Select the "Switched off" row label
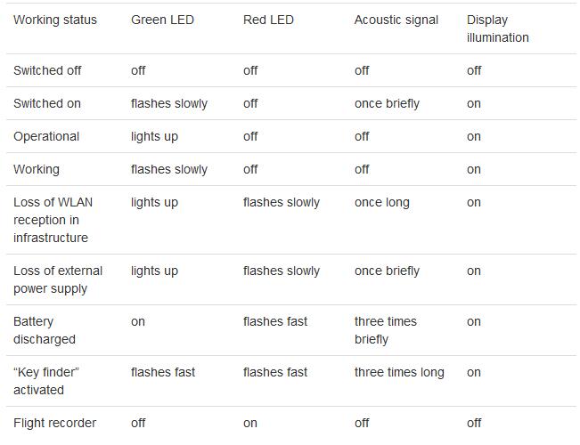This screenshot has height=445, width=580. click(47, 70)
